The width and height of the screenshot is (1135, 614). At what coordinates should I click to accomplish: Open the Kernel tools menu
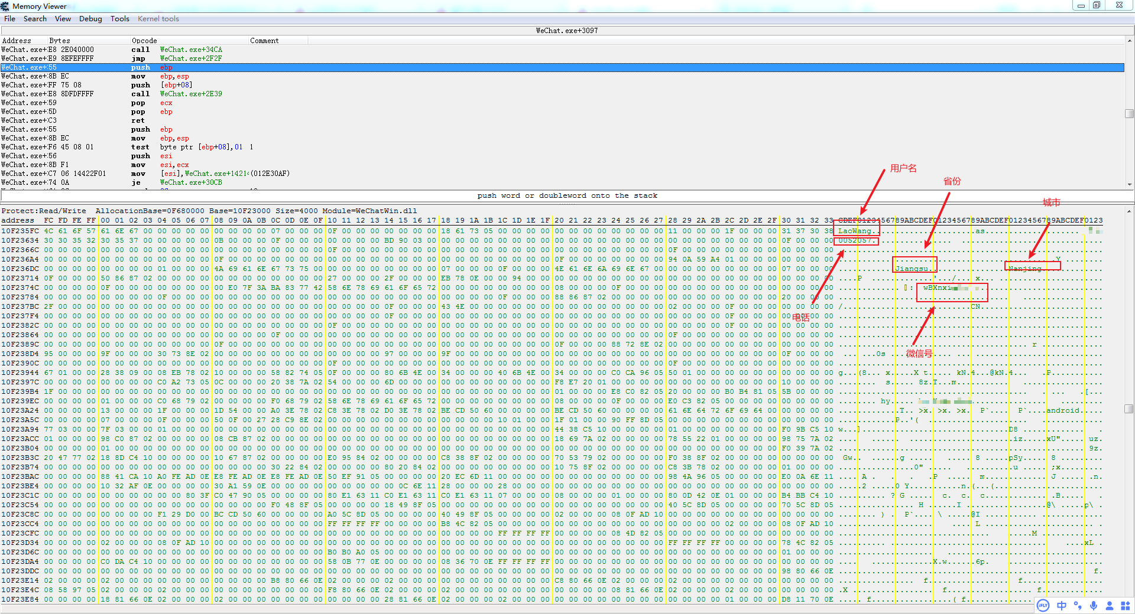pos(158,19)
